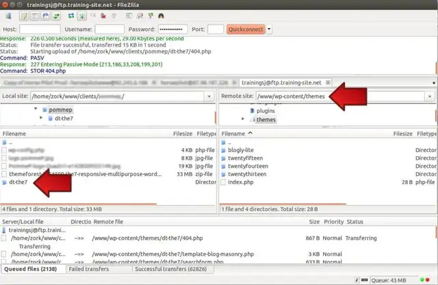The image size is (438, 285).
Task: Click the queue Status column header
Action: pos(355,221)
